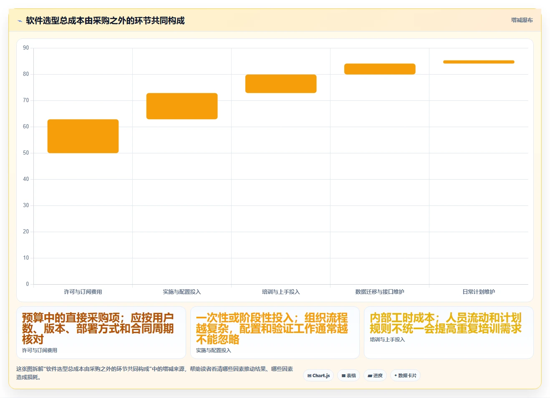550x398 pixels.
Task: Click the description text starting 这张图拆解
Action: tap(155, 373)
